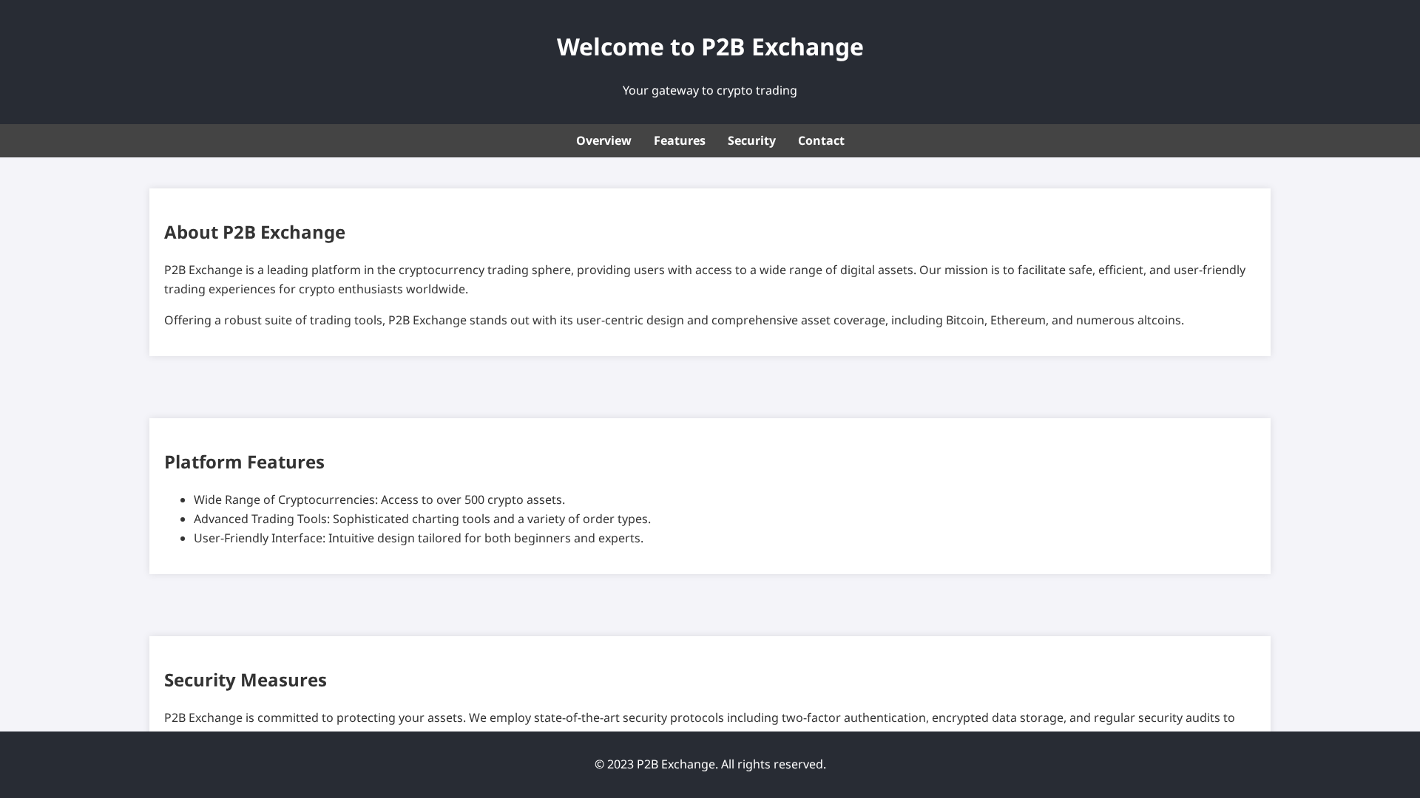1420x798 pixels.
Task: Click the copyright footer text
Action: (709, 764)
